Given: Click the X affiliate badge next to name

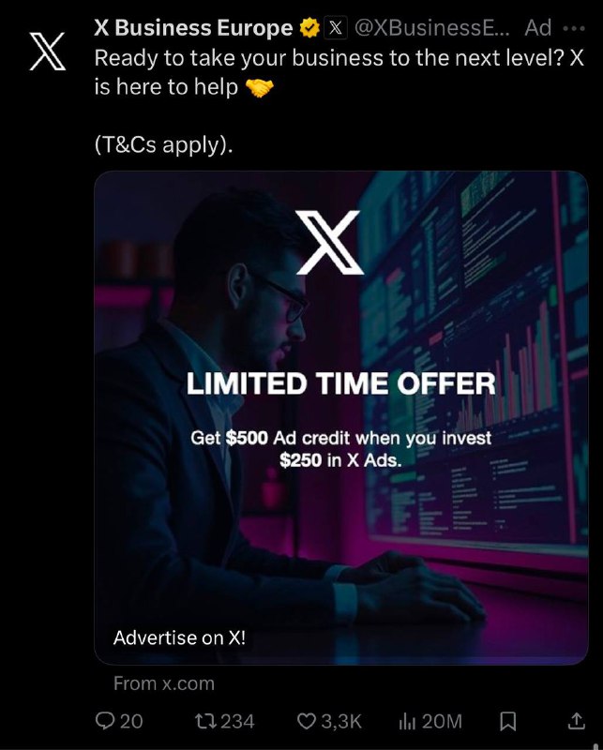Looking at the screenshot, I should [336, 28].
